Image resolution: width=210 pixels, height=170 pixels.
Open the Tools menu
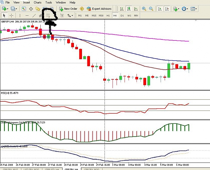tap(49, 2)
